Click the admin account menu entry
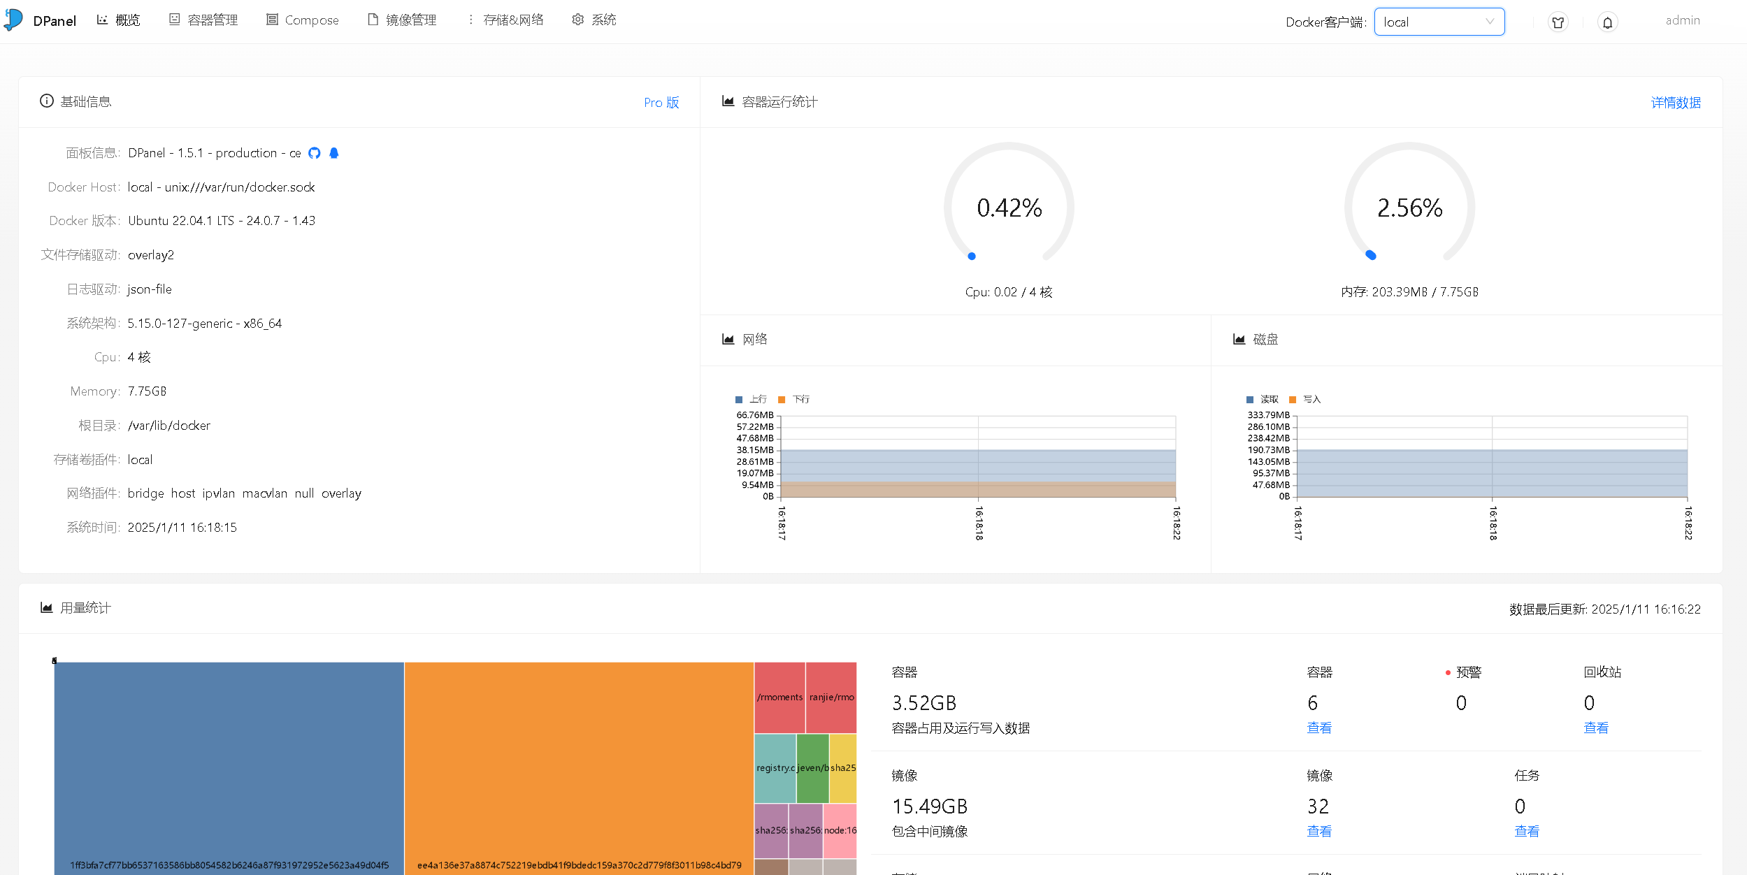This screenshot has width=1747, height=875. (x=1682, y=20)
